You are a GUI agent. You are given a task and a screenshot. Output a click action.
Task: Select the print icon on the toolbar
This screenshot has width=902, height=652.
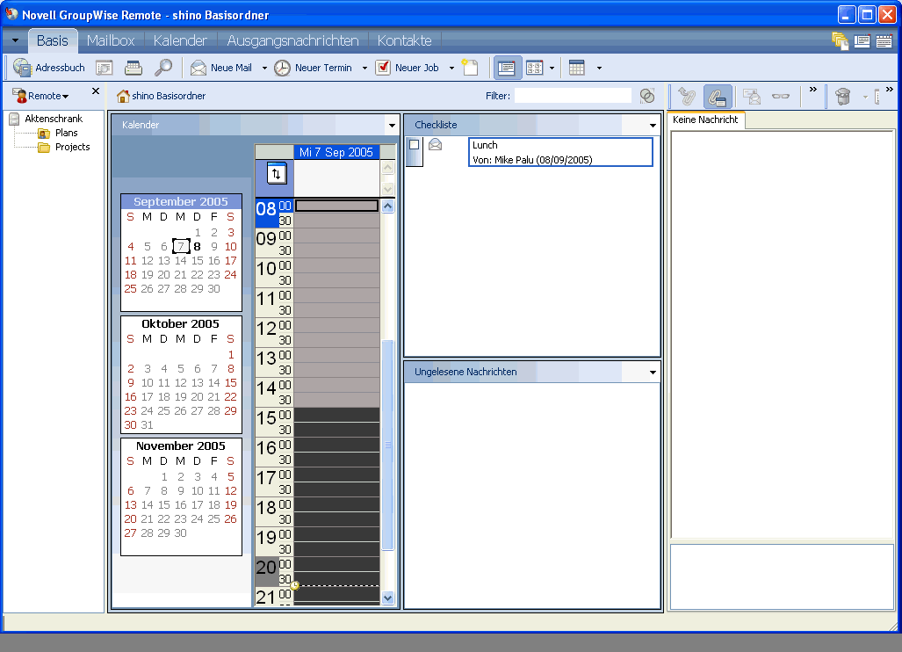point(132,68)
